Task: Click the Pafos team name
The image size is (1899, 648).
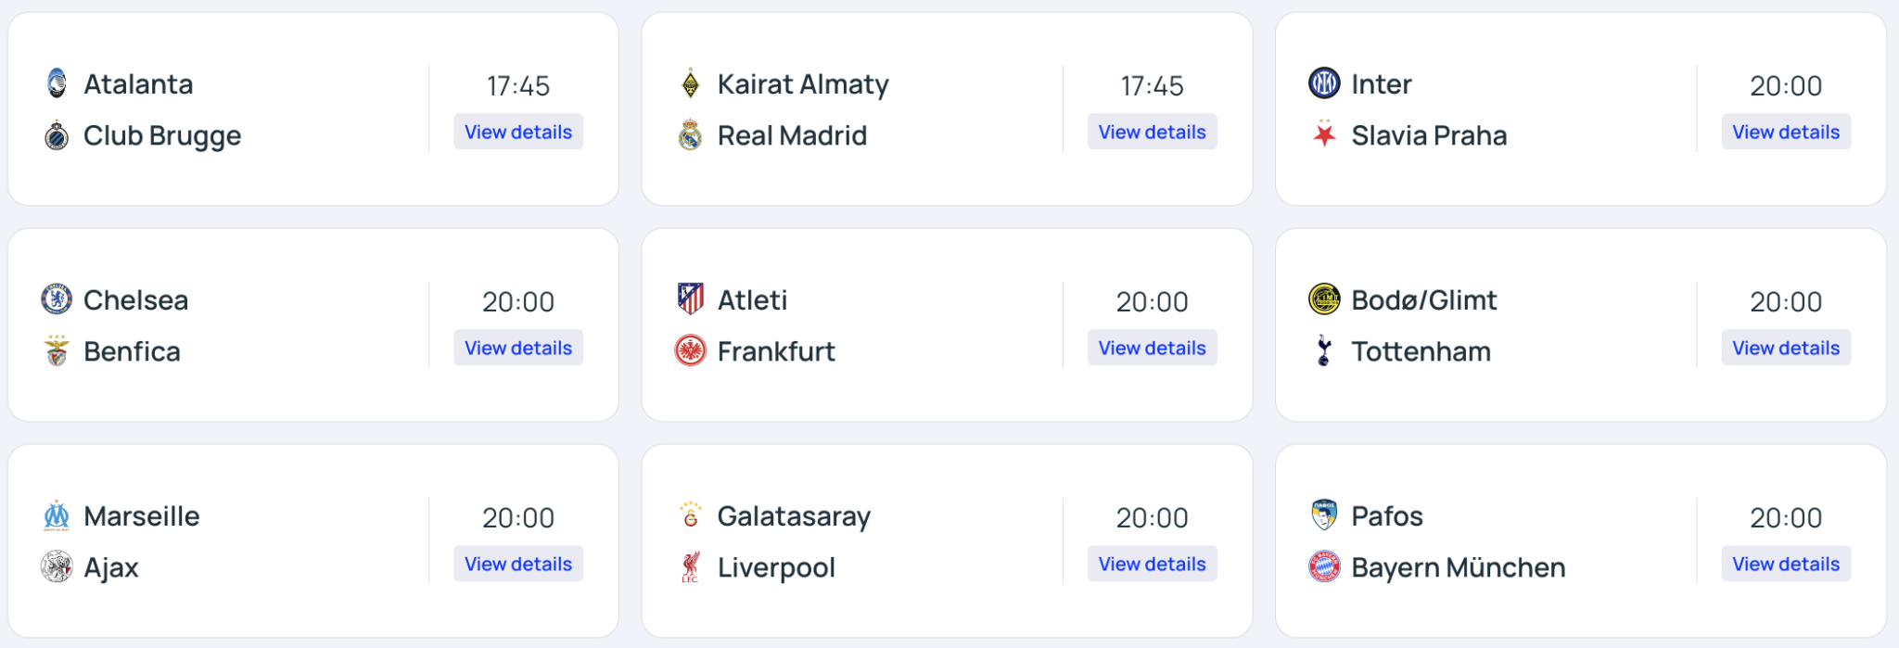Action: pyautogui.click(x=1386, y=516)
